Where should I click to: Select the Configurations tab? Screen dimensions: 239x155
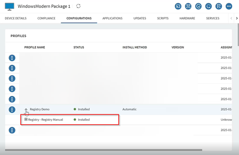(x=79, y=18)
